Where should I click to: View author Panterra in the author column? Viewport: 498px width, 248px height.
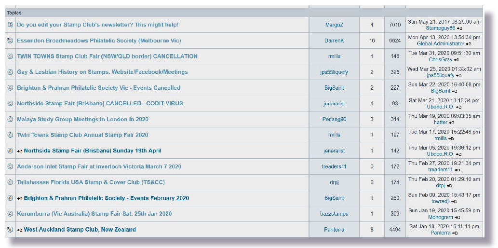(334, 230)
